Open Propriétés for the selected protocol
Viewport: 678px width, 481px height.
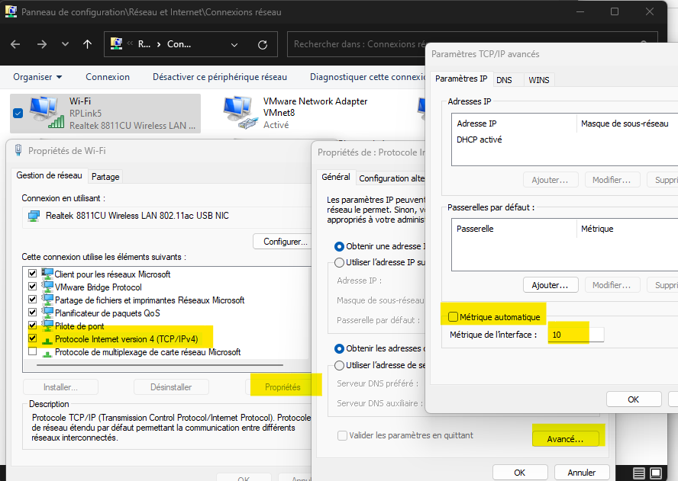(282, 387)
